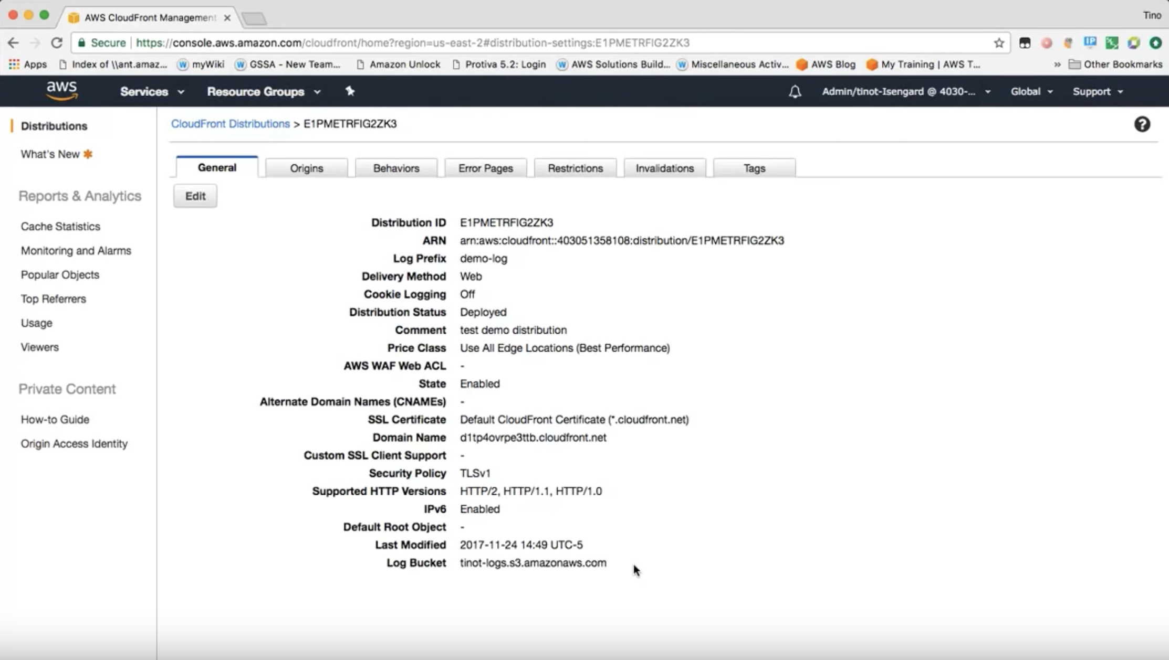Click the browser back arrow
The width and height of the screenshot is (1169, 660).
13,43
